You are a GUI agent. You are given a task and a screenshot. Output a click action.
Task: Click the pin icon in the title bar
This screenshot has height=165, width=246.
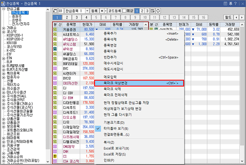pyautogui.click(x=230, y=3)
